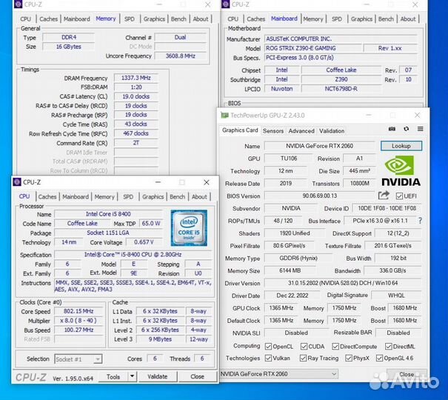Toggle the CUDA checkbox

click(304, 347)
